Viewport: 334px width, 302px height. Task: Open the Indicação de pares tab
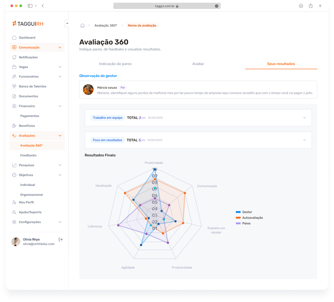pos(115,64)
